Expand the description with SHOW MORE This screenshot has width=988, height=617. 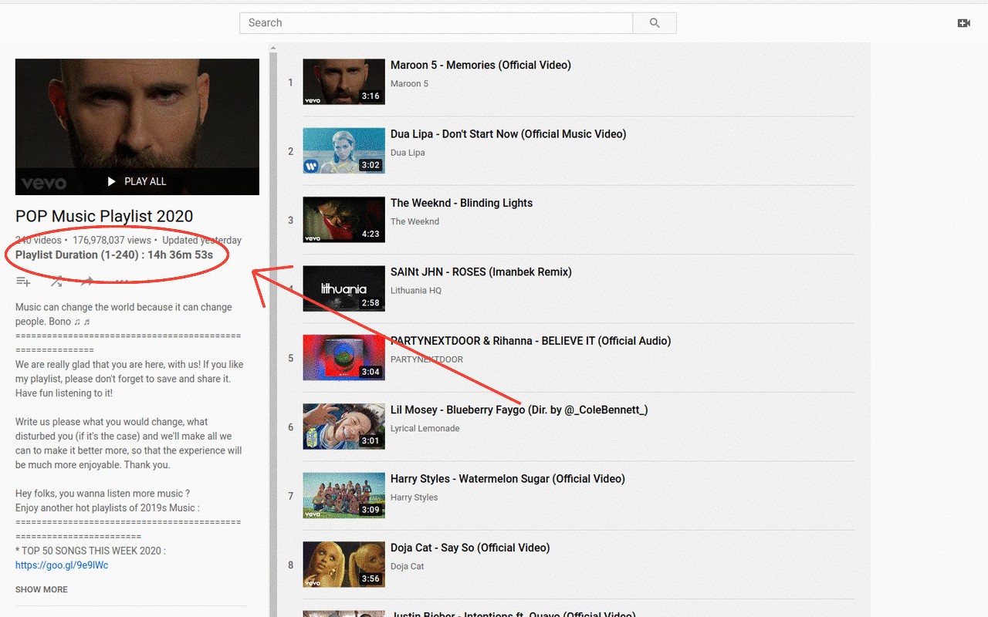(x=42, y=589)
